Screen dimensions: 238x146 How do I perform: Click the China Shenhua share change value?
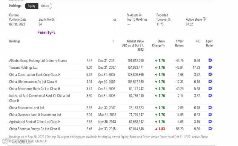point(160,129)
